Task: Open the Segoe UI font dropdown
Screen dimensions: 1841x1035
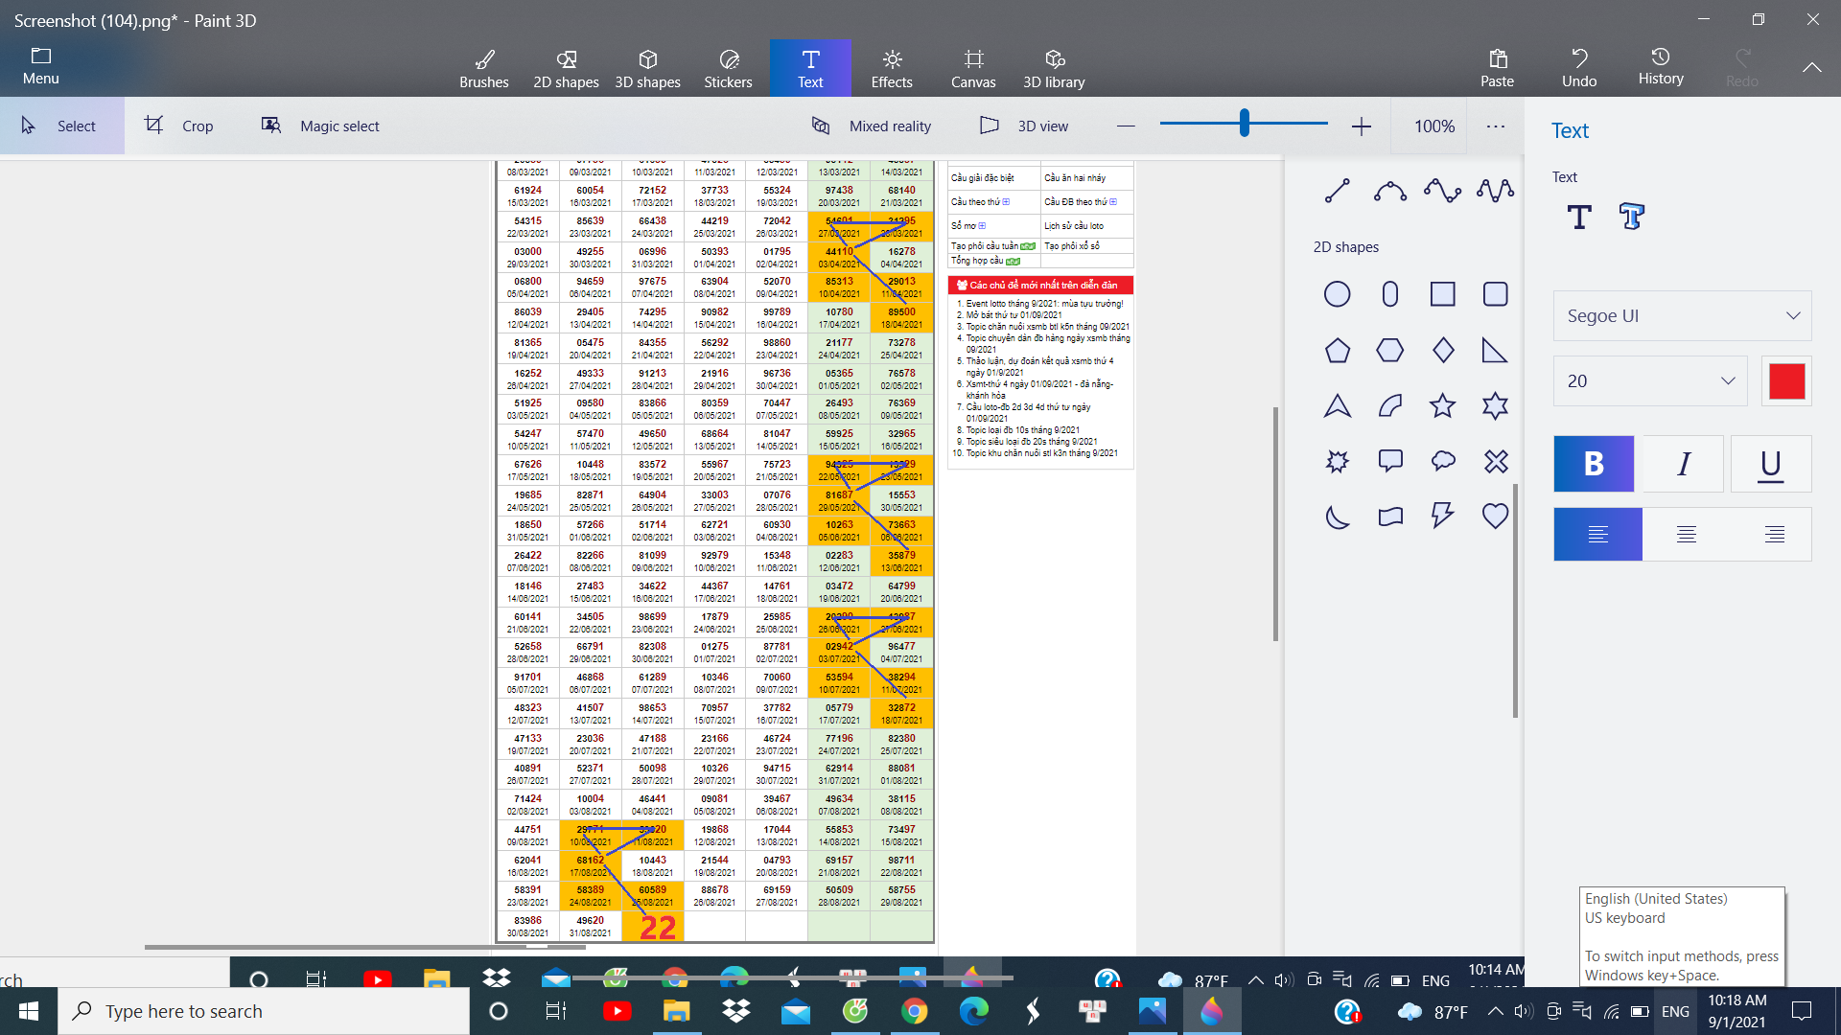Action: point(1682,316)
